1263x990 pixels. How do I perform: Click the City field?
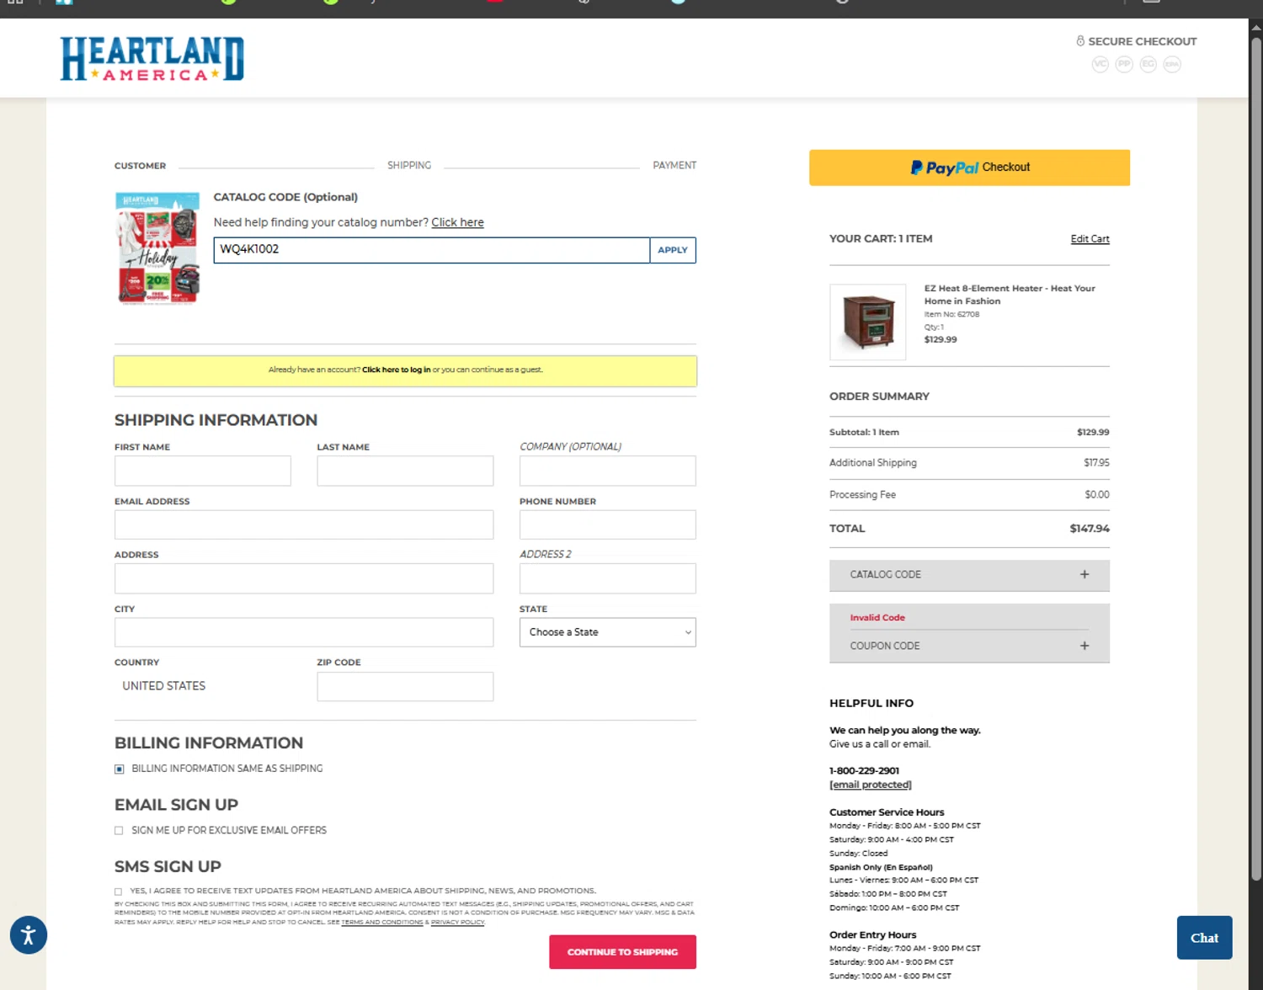pyautogui.click(x=304, y=632)
